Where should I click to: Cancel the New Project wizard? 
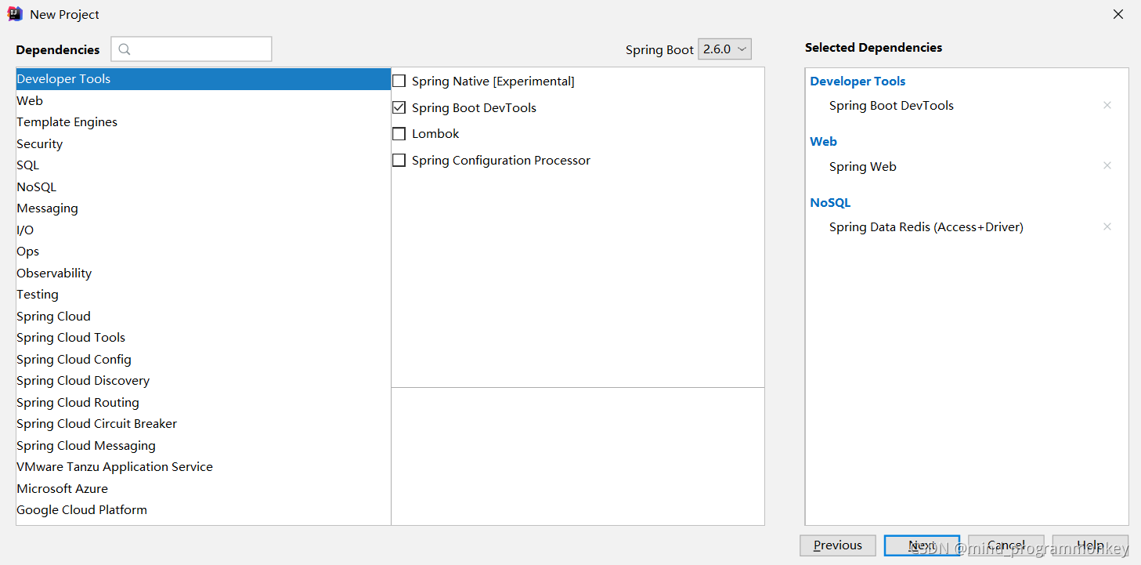tap(1006, 545)
